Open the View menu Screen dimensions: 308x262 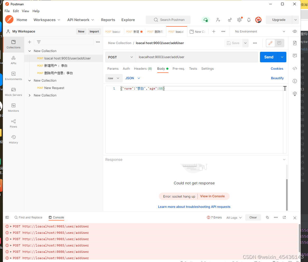[25, 11]
